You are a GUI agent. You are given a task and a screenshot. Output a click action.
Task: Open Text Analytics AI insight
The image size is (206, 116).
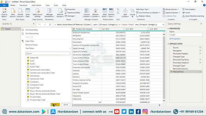tap(189, 9)
